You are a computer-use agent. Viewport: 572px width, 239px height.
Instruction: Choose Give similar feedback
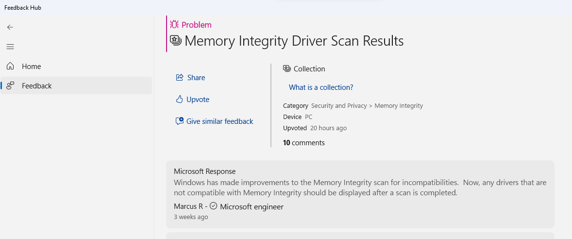click(x=214, y=121)
